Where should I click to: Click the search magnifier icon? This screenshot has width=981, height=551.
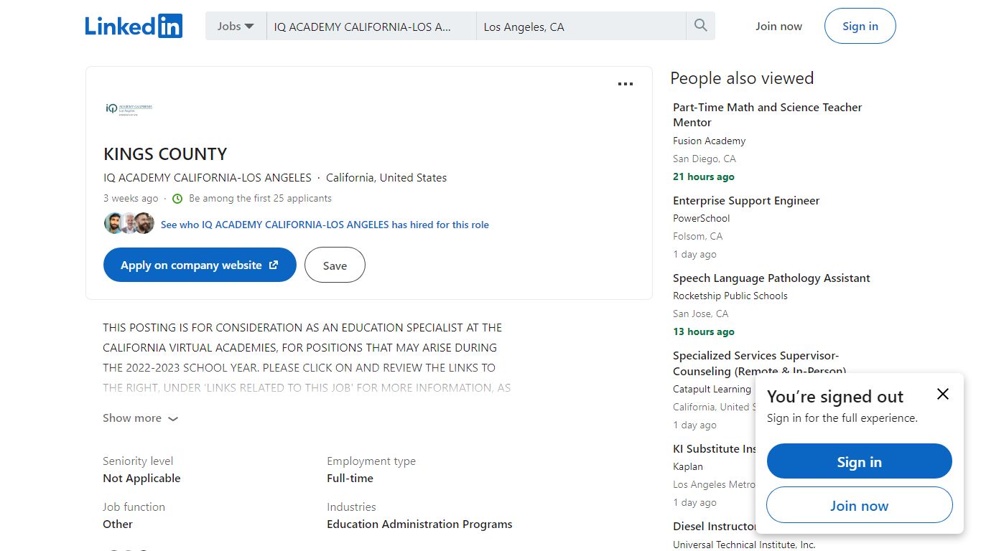(701, 26)
